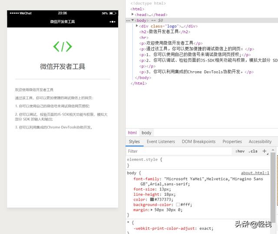Open the about.html:1 source link
This screenshot has height=234, width=278.
pos(255,173)
